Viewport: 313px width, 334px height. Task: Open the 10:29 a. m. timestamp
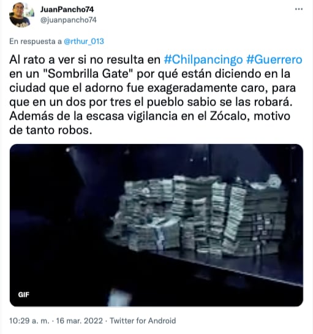29,321
